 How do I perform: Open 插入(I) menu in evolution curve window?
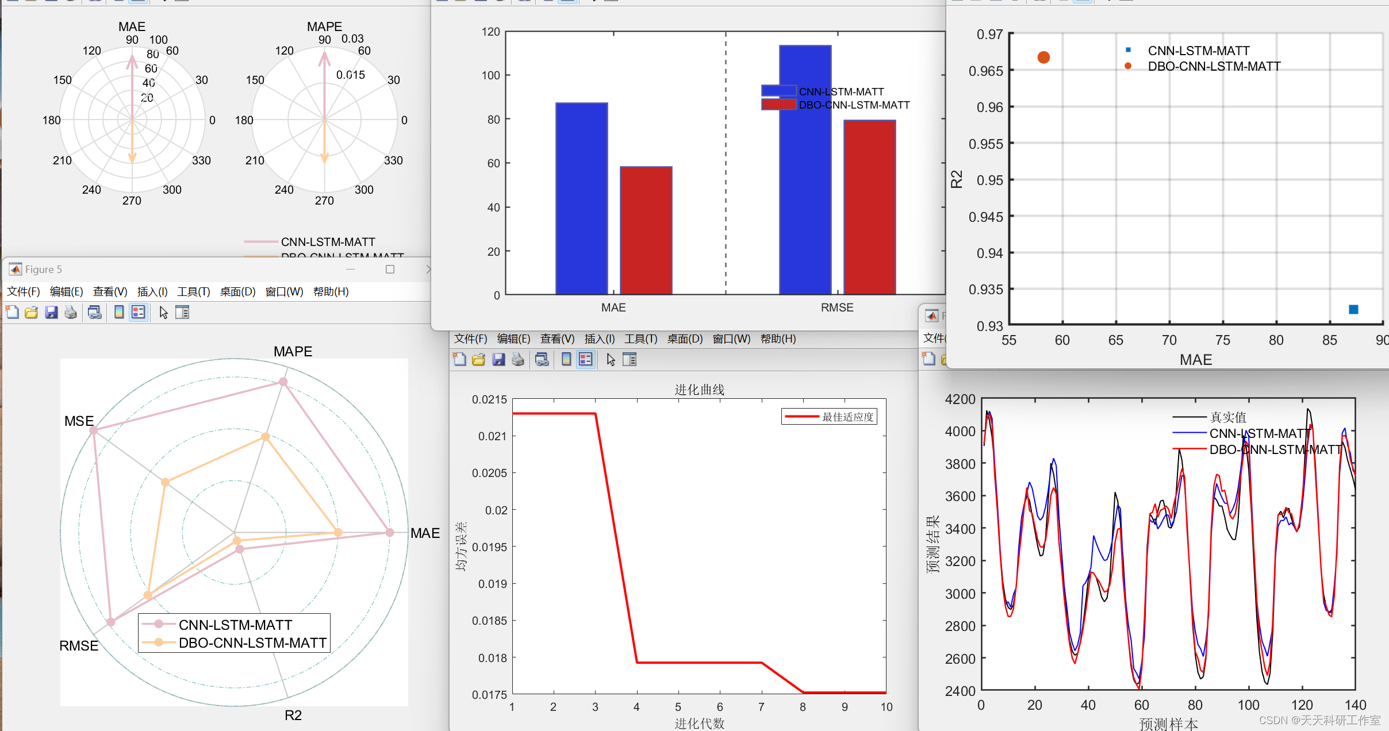(600, 338)
